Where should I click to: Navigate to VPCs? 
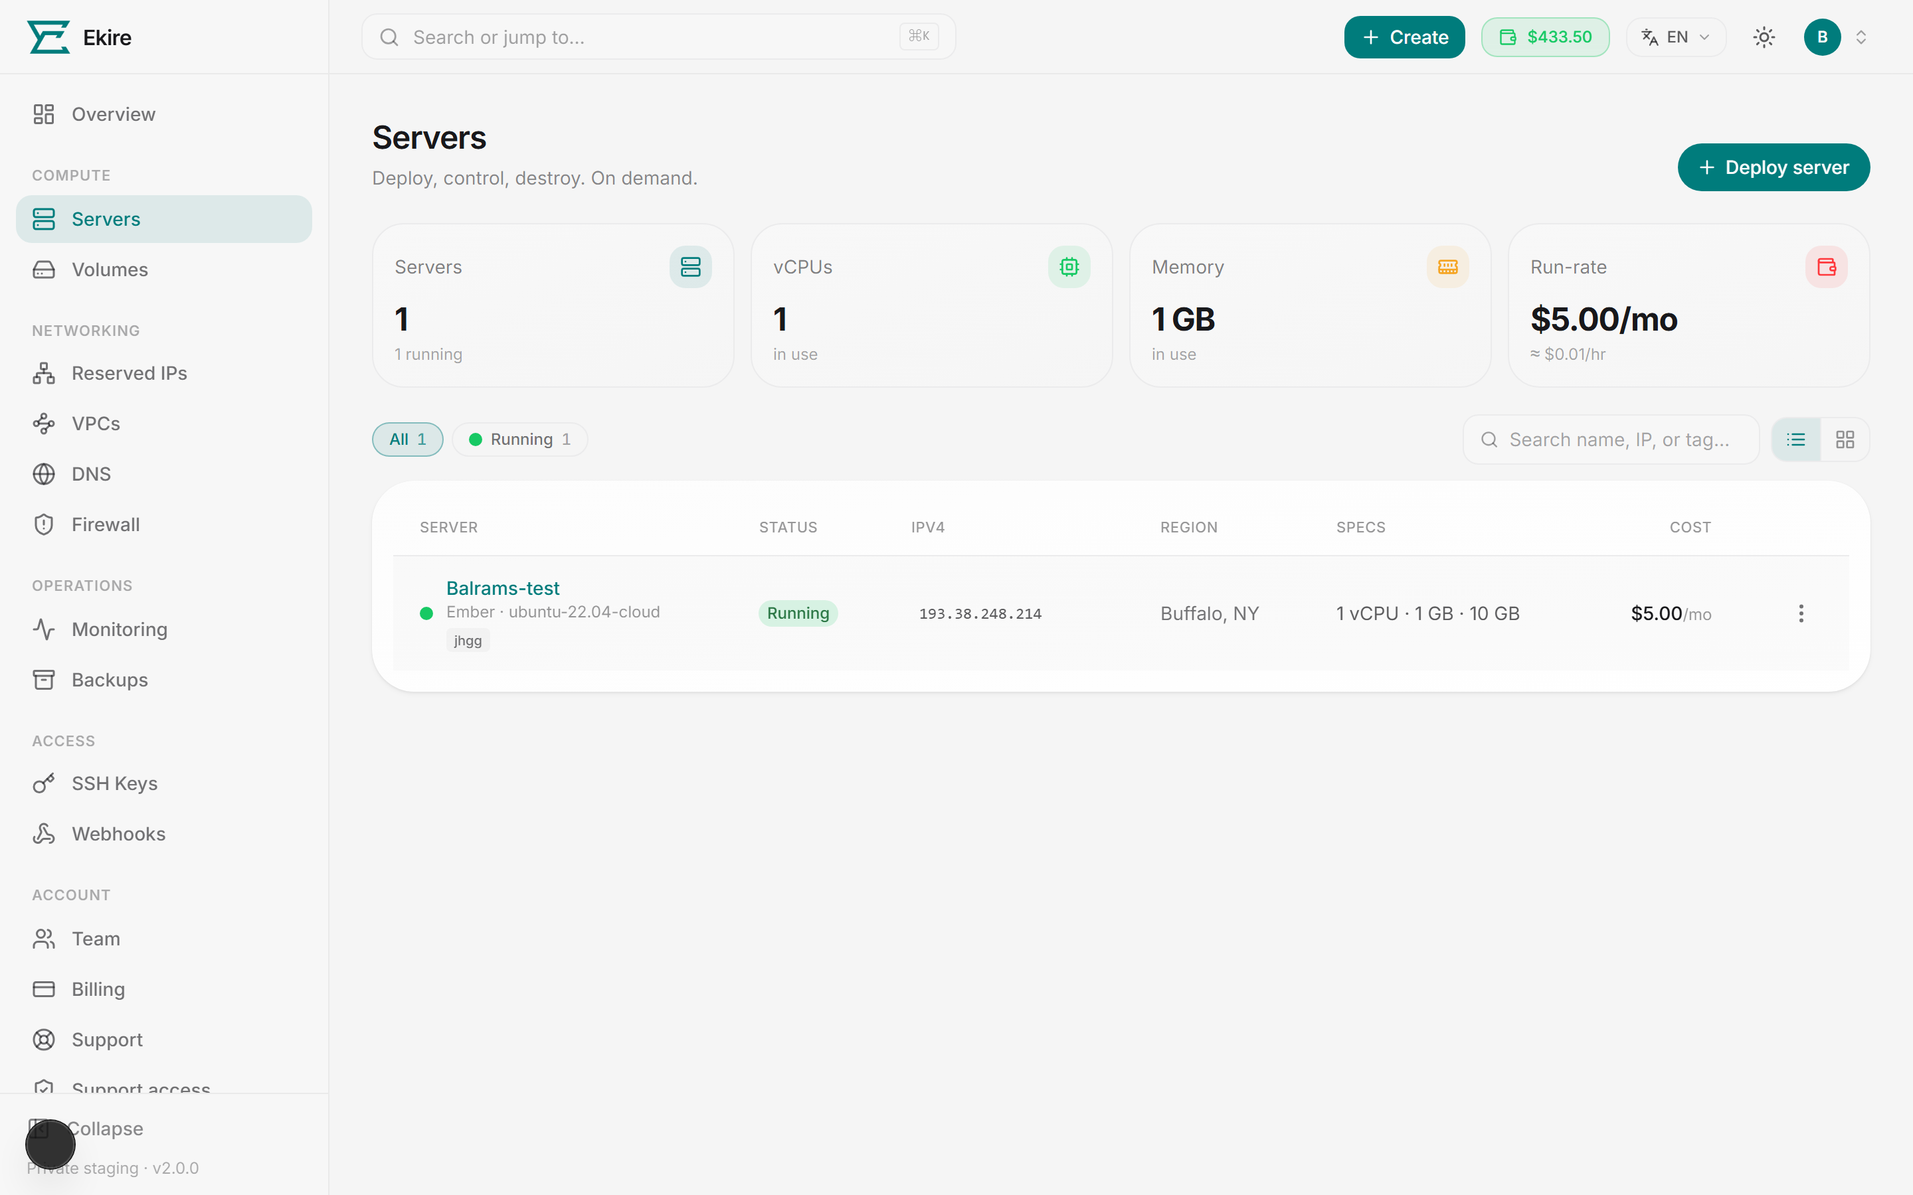point(163,424)
